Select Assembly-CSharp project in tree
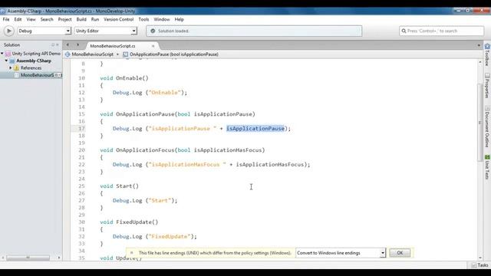 click(34, 61)
